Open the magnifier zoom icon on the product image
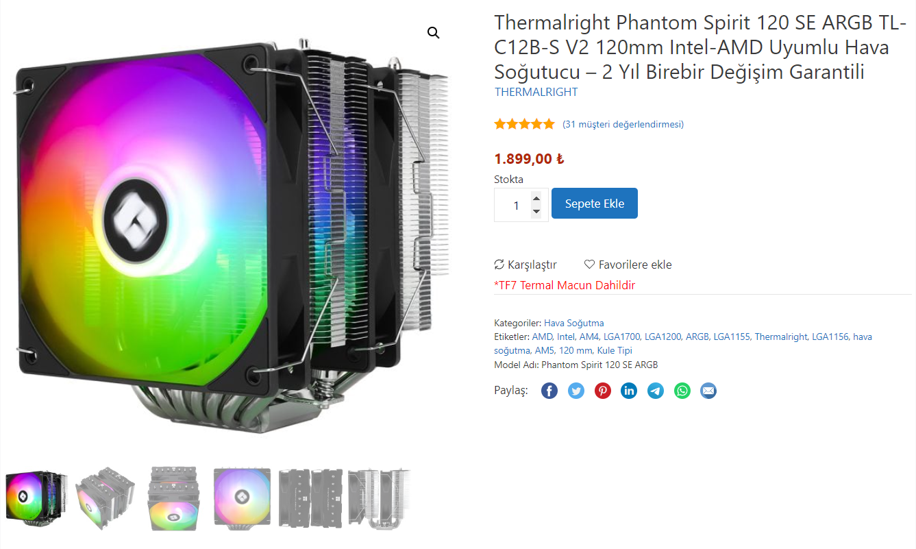The width and height of the screenshot is (916, 549). [x=433, y=33]
